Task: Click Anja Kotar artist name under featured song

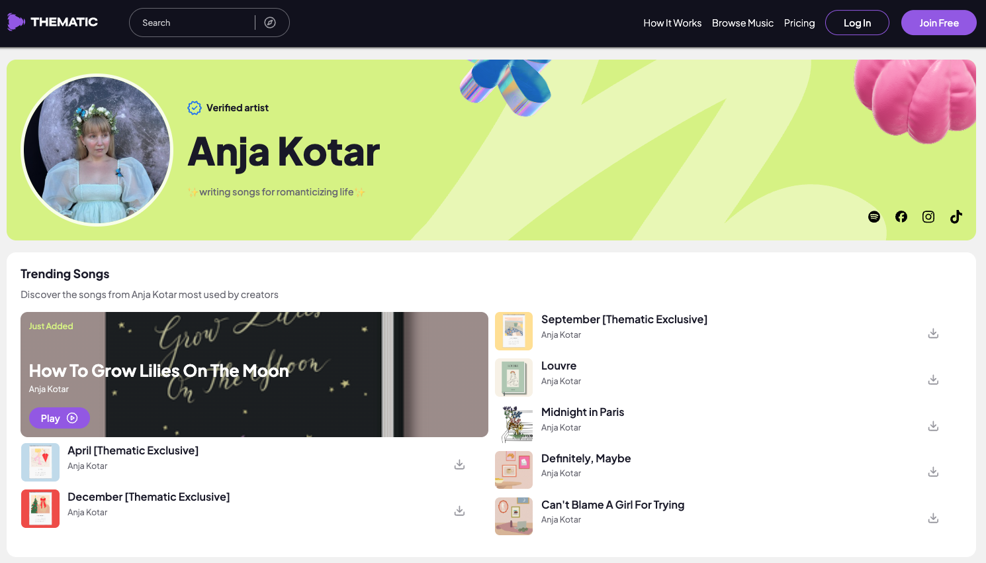Action: click(x=49, y=389)
